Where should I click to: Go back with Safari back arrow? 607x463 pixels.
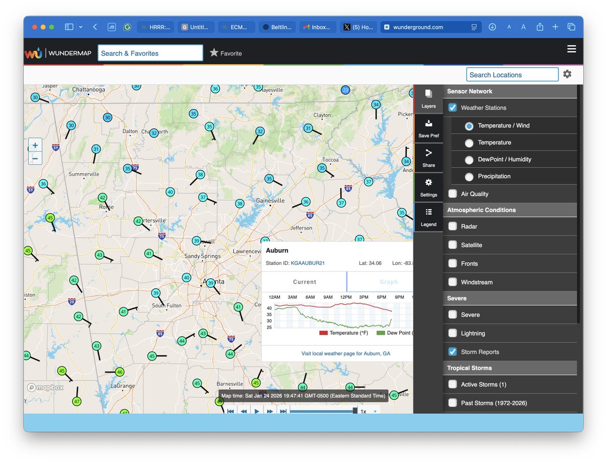[95, 27]
